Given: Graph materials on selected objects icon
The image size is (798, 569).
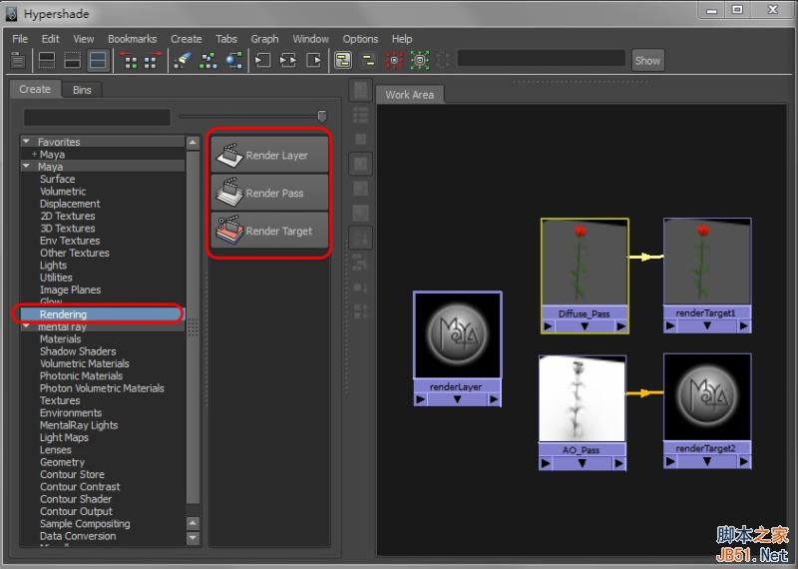Looking at the screenshot, I should [x=233, y=61].
